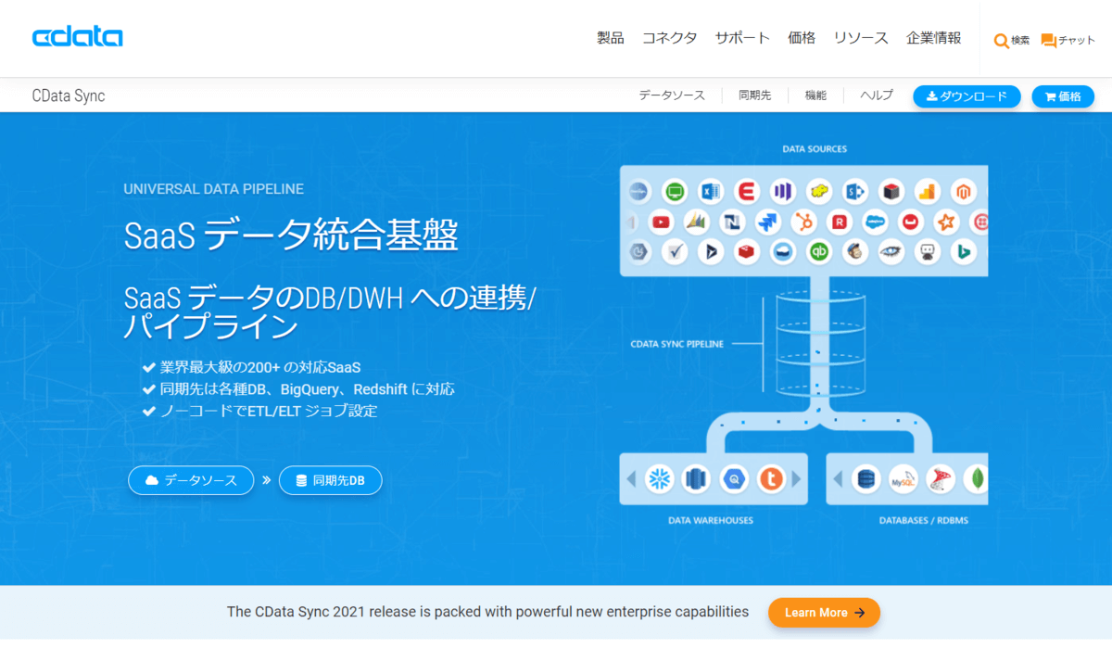This screenshot has height=648, width=1112.
Task: Click the UNIVERSAL DATA PIPELINE text
Action: pyautogui.click(x=214, y=189)
